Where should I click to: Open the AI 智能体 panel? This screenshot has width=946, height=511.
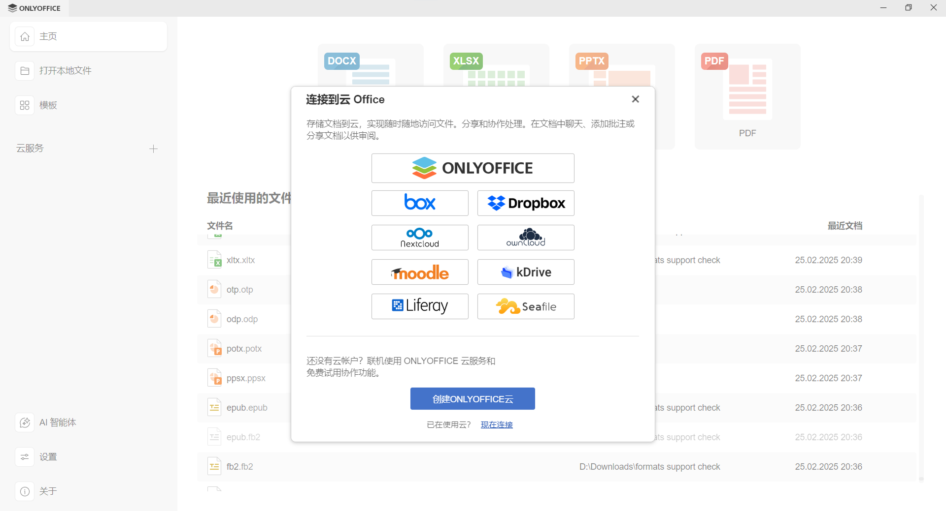tap(58, 422)
